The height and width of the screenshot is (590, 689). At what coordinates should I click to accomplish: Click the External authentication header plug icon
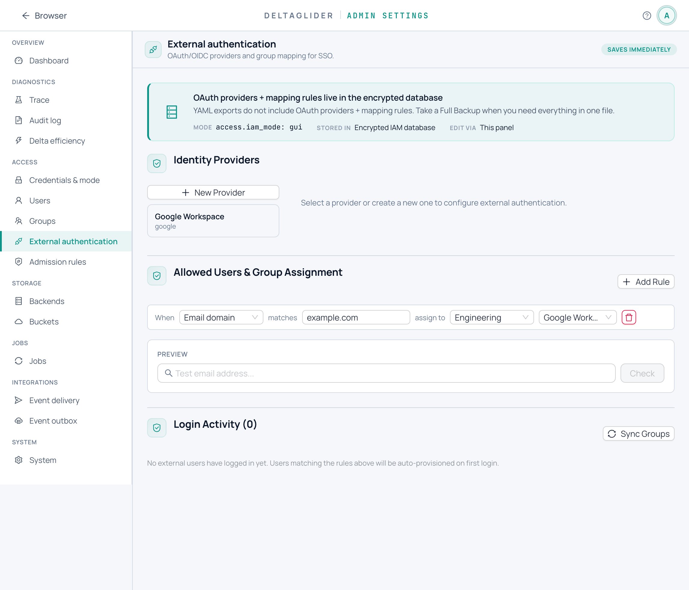tap(153, 50)
